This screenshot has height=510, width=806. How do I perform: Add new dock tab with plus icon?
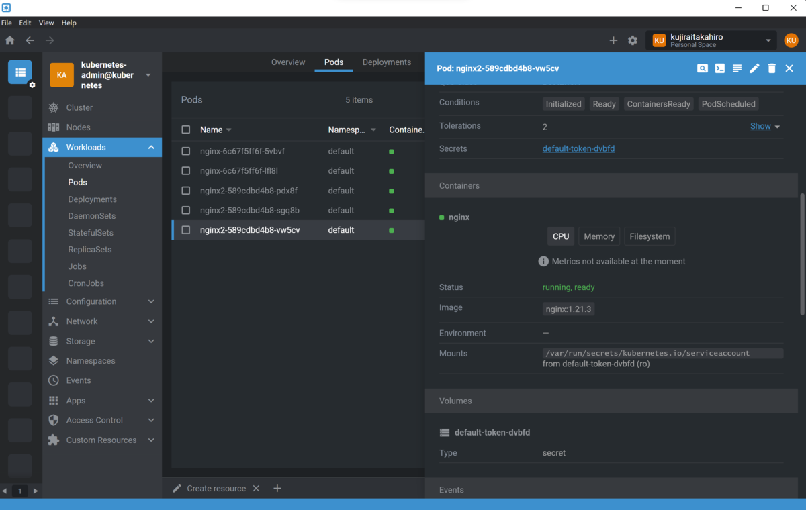[x=277, y=489]
